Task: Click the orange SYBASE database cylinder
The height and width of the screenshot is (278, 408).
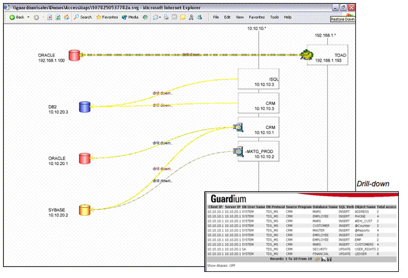Action: tap(84, 210)
